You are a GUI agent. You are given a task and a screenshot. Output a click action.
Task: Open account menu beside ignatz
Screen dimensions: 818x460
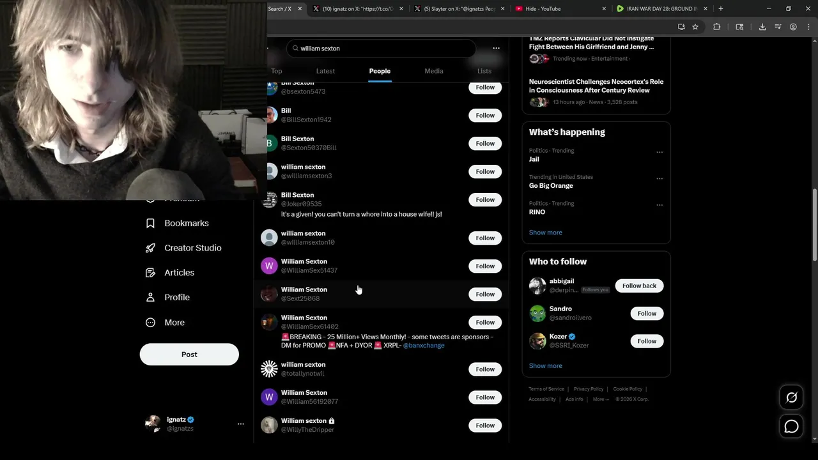(x=241, y=424)
